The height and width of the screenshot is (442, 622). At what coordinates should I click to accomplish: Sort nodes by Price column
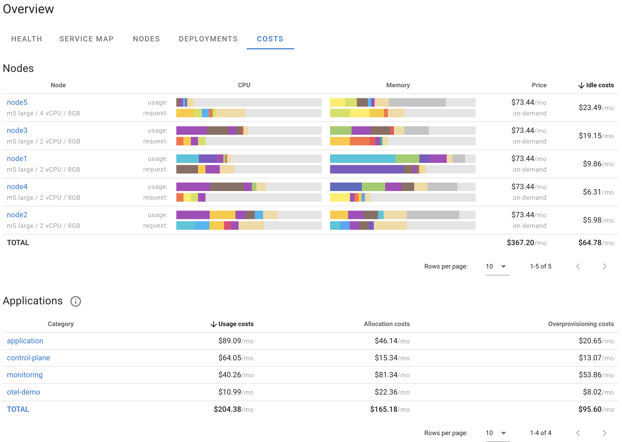539,85
